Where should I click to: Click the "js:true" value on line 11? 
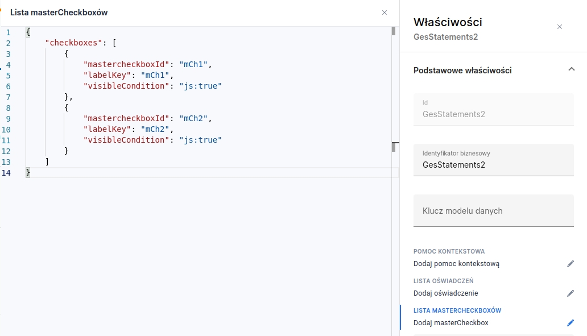(x=200, y=140)
